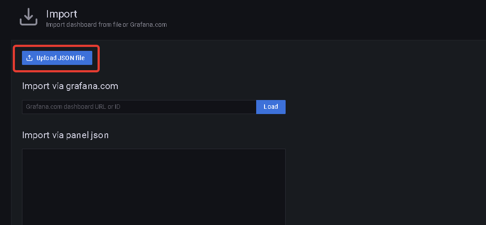The image size is (486, 225).
Task: Click the word 'grafana.com' in the section heading
Action: coord(92,86)
